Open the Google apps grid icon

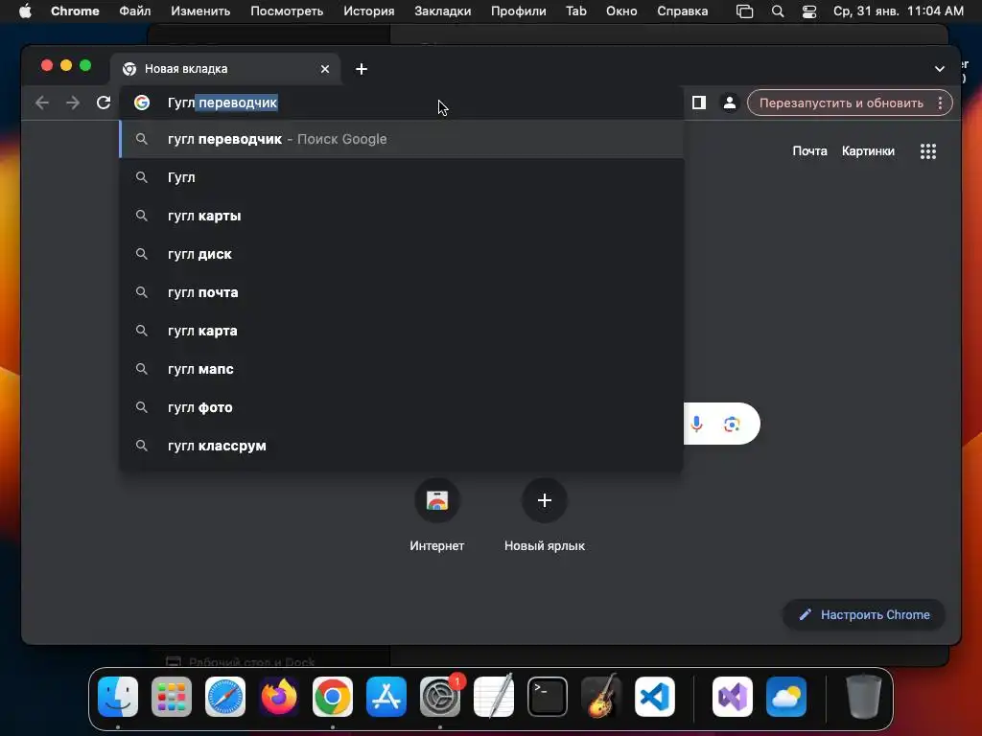tap(928, 151)
